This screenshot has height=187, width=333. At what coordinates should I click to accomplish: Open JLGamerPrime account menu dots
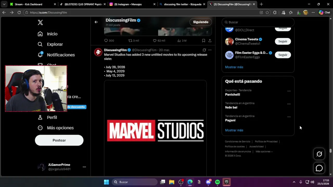pos(84,167)
